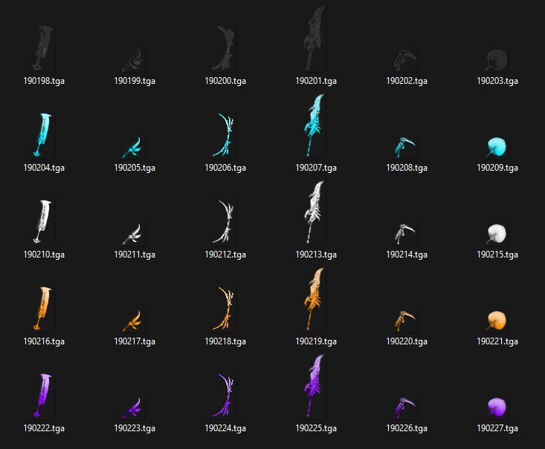The width and height of the screenshot is (545, 449).
Task: Click the file name text 190209.tga
Action: pos(497,168)
